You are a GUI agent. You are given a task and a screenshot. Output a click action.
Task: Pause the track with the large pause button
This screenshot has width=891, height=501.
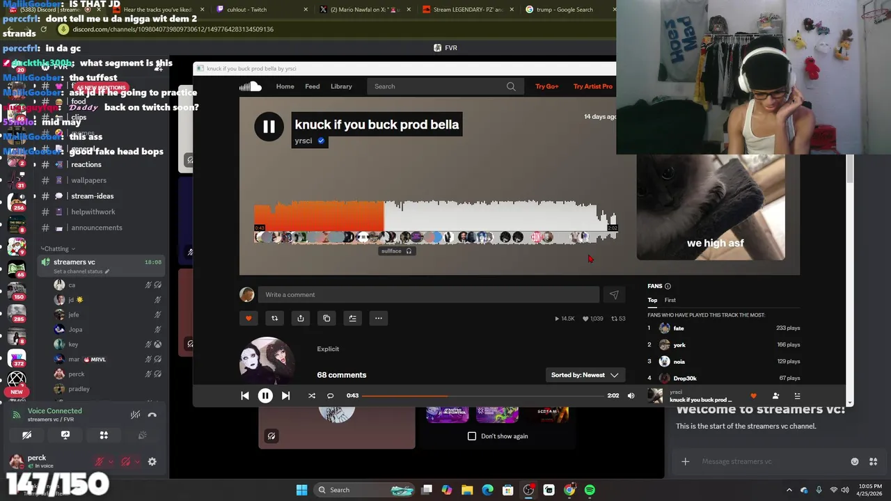tap(269, 127)
